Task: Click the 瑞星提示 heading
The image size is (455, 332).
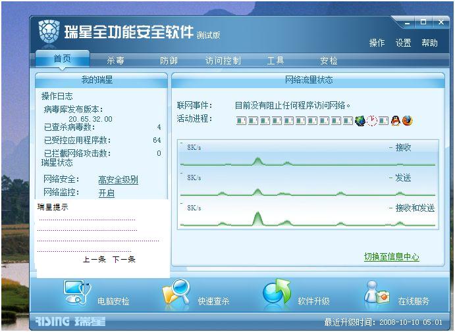Action: point(53,207)
